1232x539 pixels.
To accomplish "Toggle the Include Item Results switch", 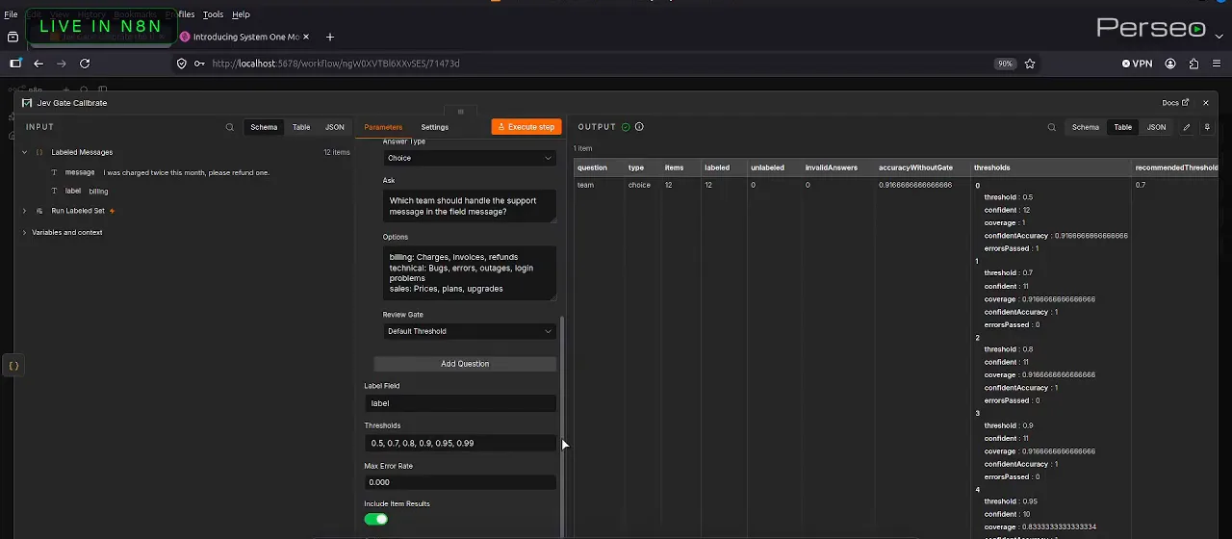I will tap(375, 519).
